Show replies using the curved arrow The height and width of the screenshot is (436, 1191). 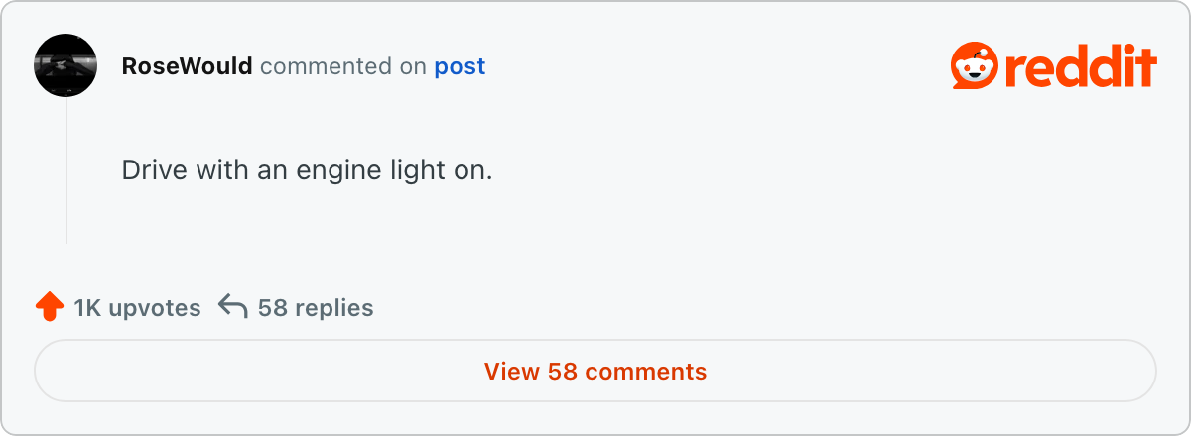point(232,307)
